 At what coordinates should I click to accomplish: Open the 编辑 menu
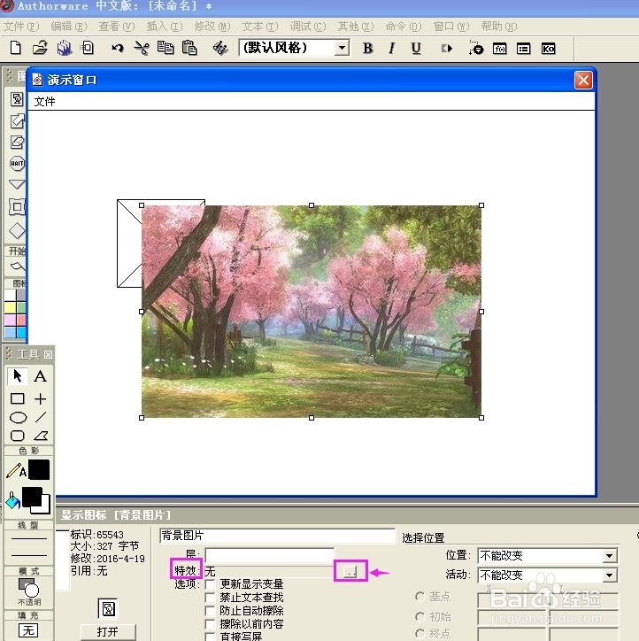69,27
